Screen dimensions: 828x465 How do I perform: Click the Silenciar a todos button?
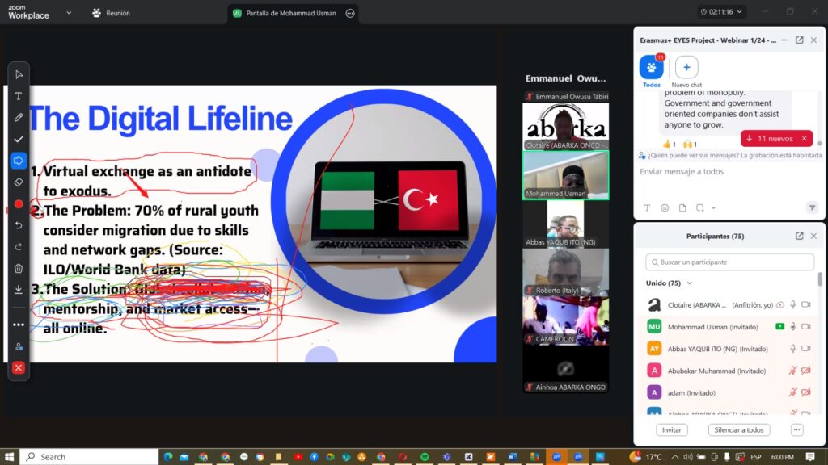click(x=738, y=430)
